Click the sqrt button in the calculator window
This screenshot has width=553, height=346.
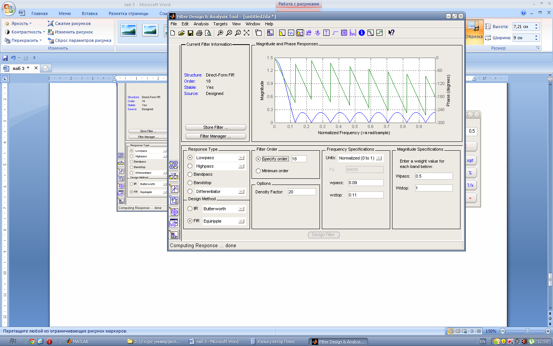(x=470, y=160)
